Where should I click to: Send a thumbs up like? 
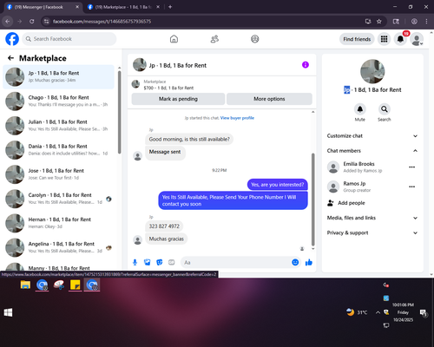click(309, 262)
